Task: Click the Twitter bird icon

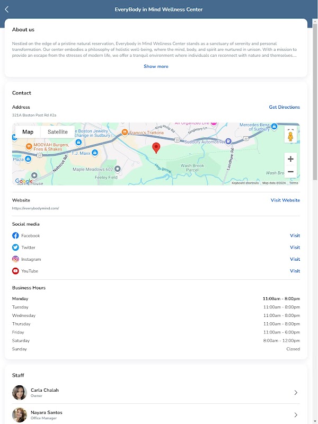Action: 15,248
